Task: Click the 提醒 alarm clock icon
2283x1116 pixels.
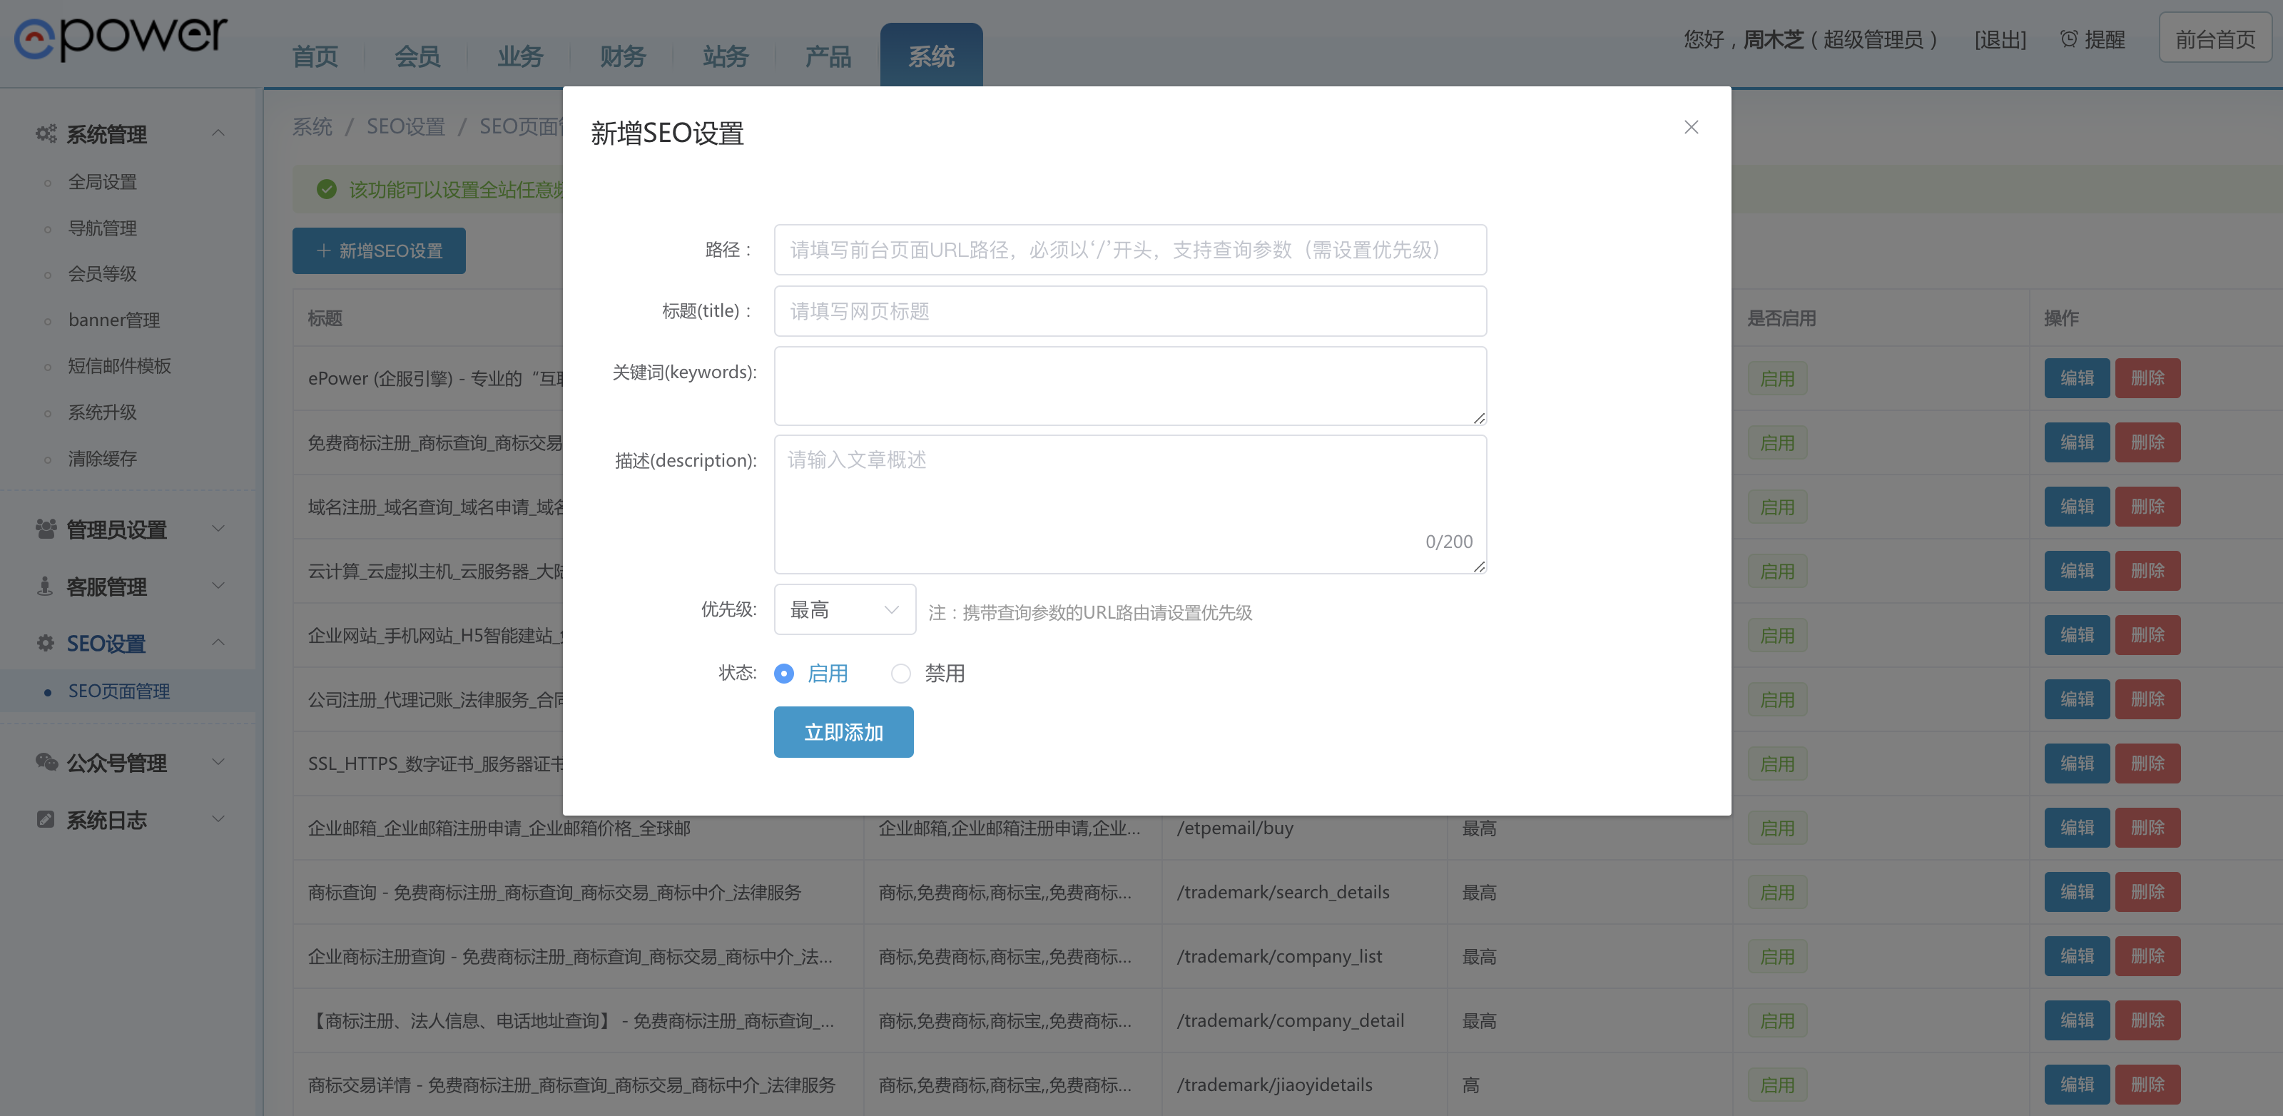Action: (x=2068, y=39)
